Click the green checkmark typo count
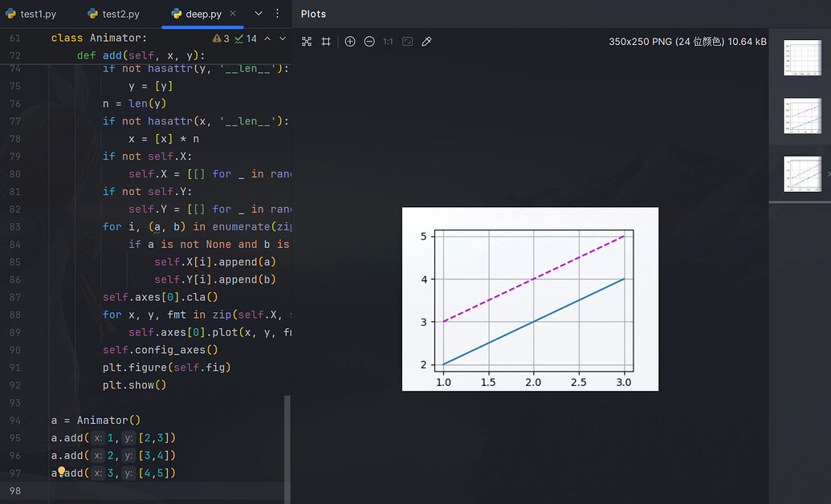This screenshot has width=831, height=504. pos(246,39)
